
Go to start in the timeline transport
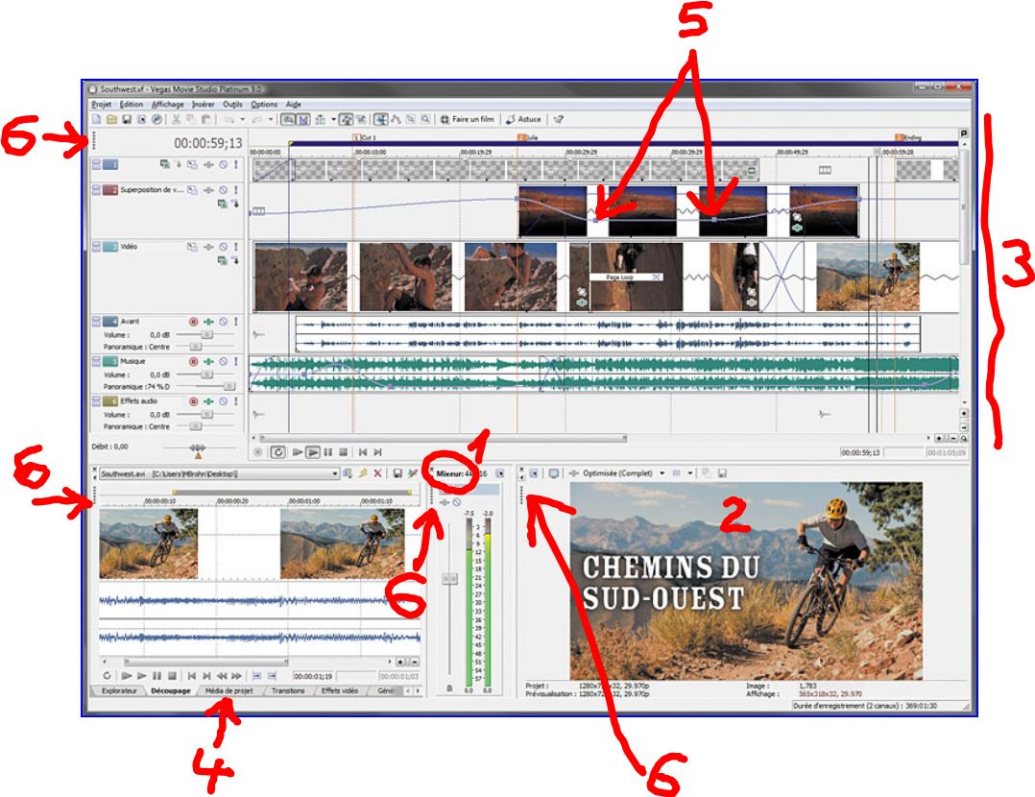click(362, 452)
